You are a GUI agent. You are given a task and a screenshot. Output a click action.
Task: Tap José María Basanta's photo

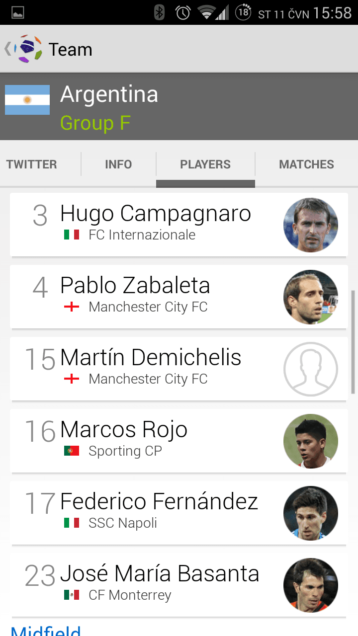pyautogui.click(x=311, y=585)
